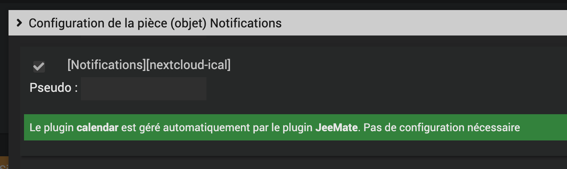Click the empty gray header bar area
The height and width of the screenshot is (169, 567).
click(x=426, y=23)
